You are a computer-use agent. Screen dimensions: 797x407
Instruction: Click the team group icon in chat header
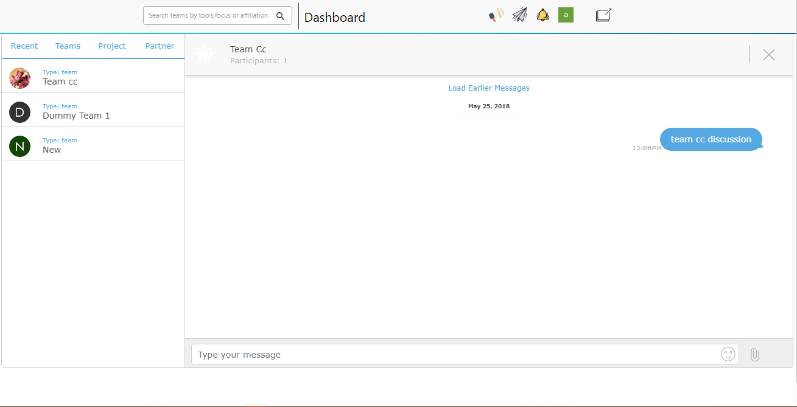[205, 54]
